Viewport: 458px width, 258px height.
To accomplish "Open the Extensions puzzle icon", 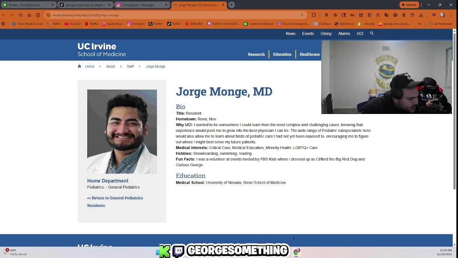I will click(314, 15).
